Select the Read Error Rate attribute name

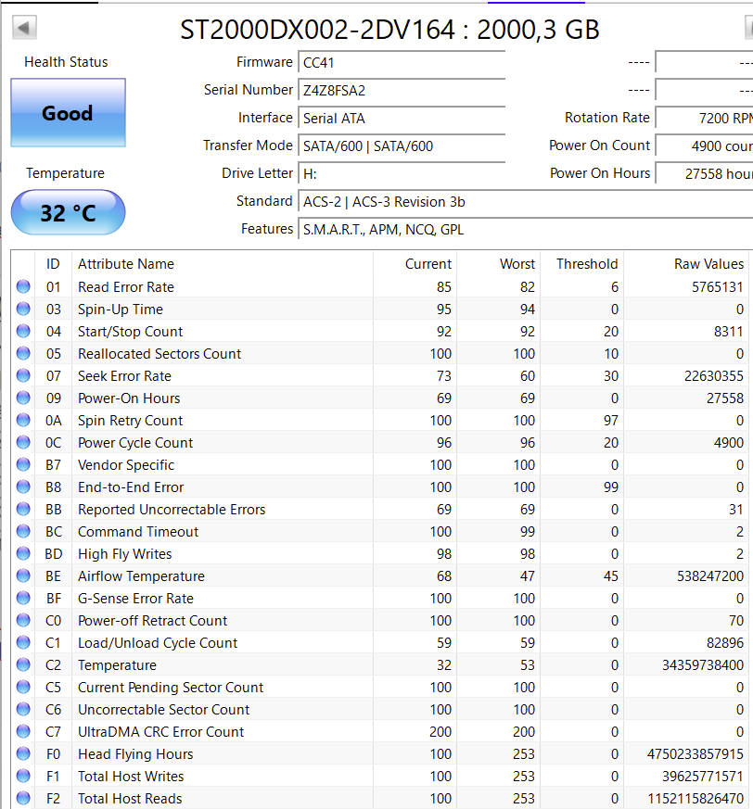click(126, 287)
